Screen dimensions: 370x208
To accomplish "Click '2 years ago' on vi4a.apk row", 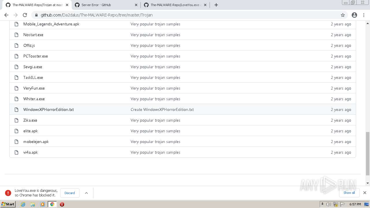I will click(341, 152).
